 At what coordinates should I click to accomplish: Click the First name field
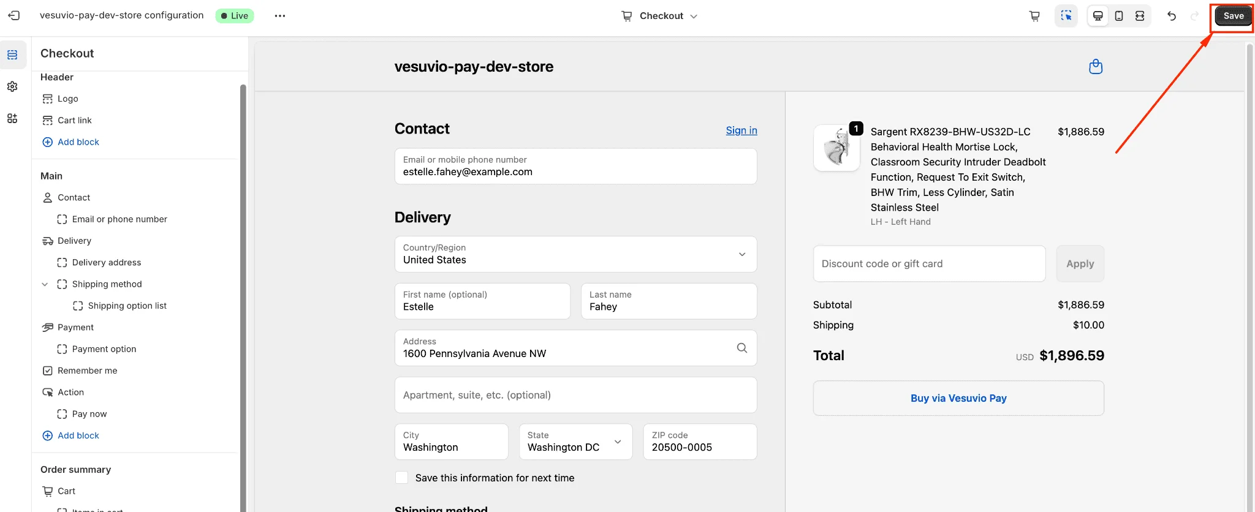(x=482, y=301)
